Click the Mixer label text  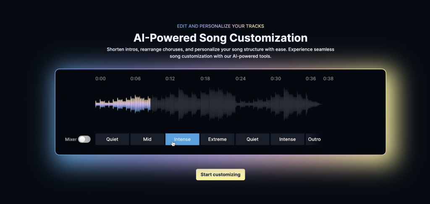tap(71, 139)
